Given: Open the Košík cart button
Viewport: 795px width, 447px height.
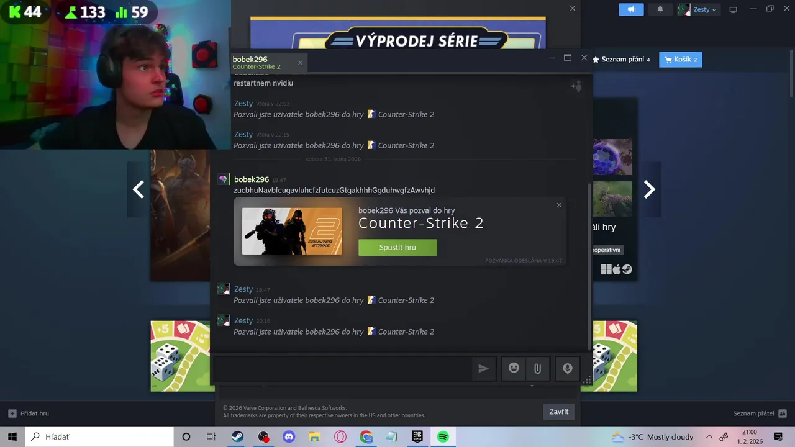Looking at the screenshot, I should point(681,60).
